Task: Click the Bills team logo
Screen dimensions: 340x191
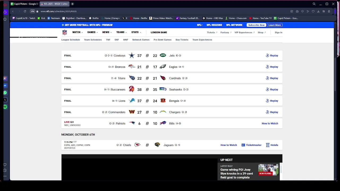Action: [163, 123]
